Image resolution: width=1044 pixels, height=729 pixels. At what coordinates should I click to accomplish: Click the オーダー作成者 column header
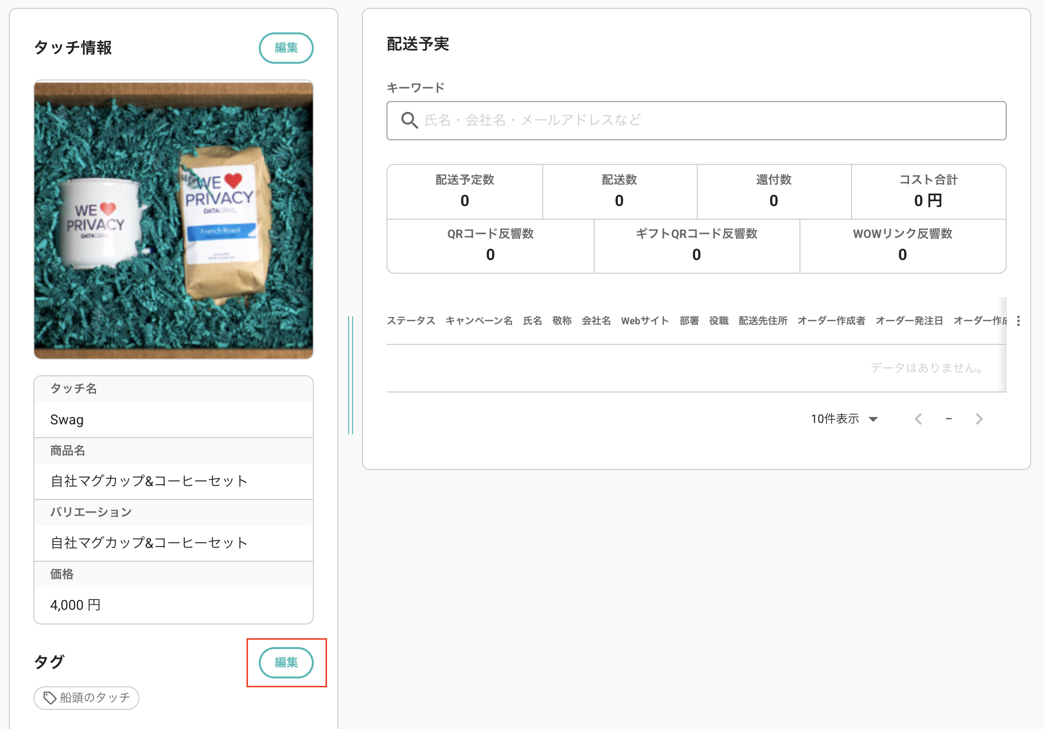831,321
